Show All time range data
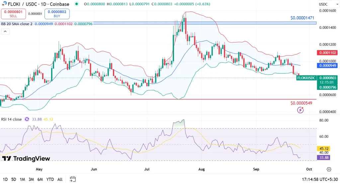 [x=60, y=179]
